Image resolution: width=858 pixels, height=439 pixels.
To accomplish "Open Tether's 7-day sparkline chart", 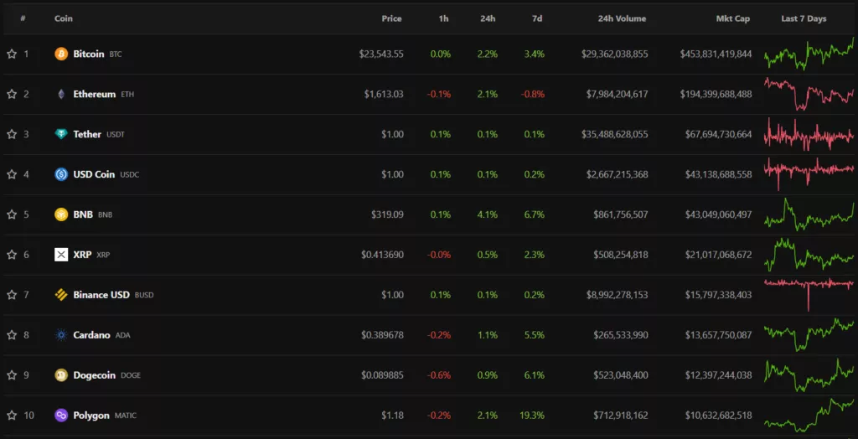I will [809, 134].
